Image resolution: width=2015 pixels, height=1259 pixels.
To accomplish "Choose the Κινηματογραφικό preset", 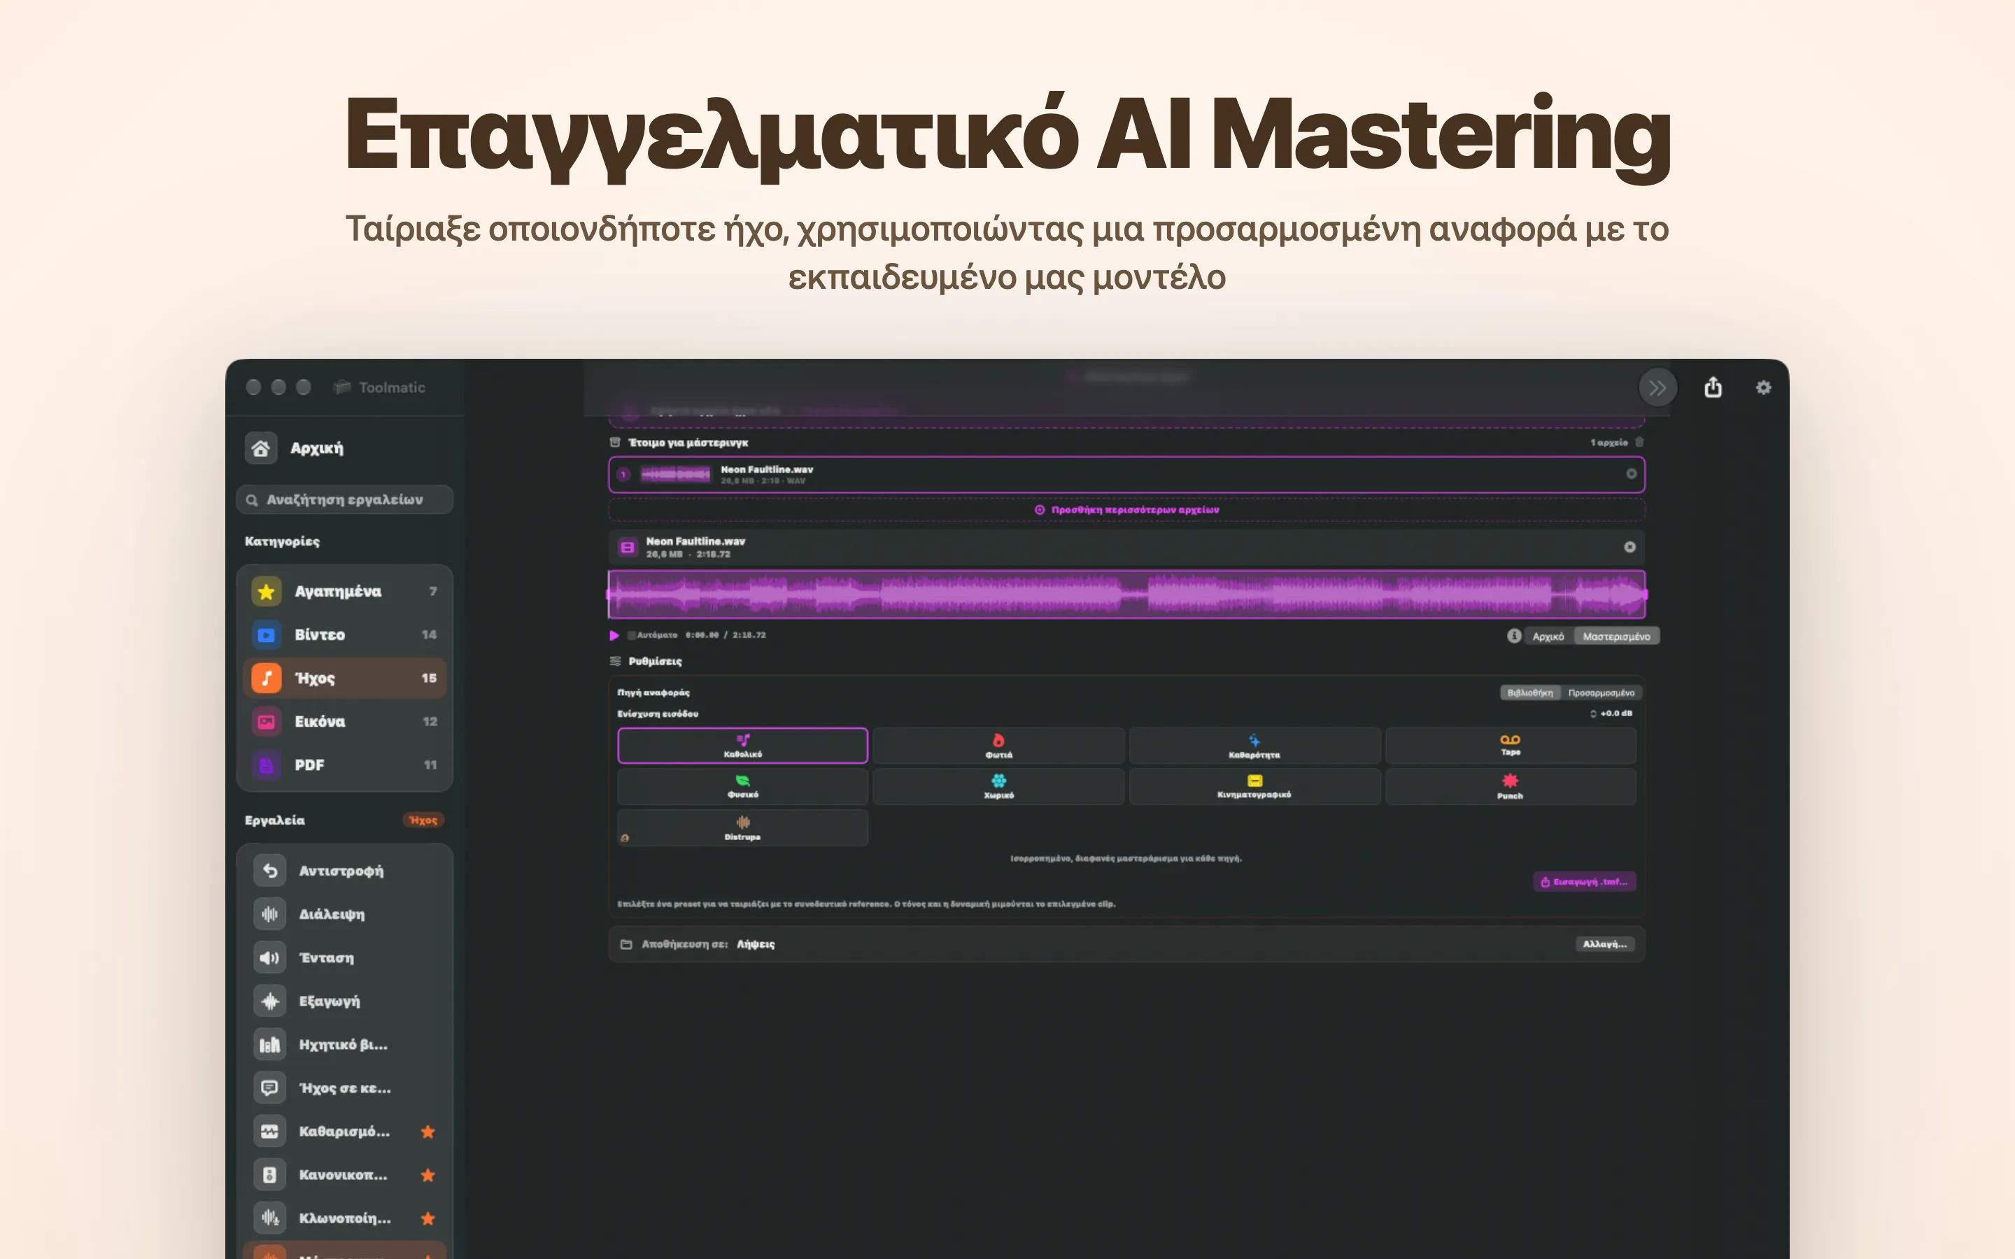I will coord(1254,786).
